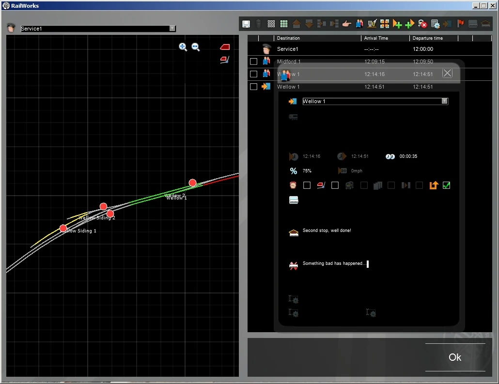
Task: Click the trash bin delete toolbar icon
Action: click(258, 24)
